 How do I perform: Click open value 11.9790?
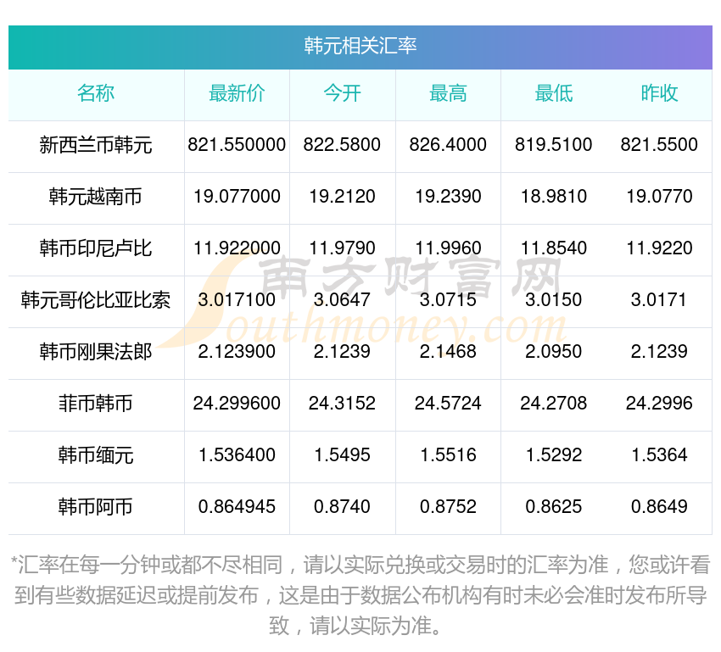(342, 248)
